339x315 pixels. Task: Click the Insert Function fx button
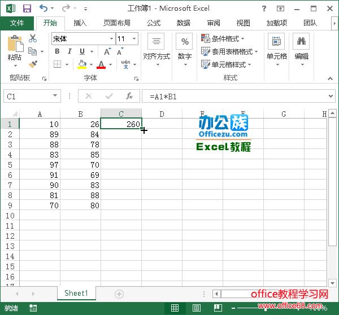pos(129,96)
